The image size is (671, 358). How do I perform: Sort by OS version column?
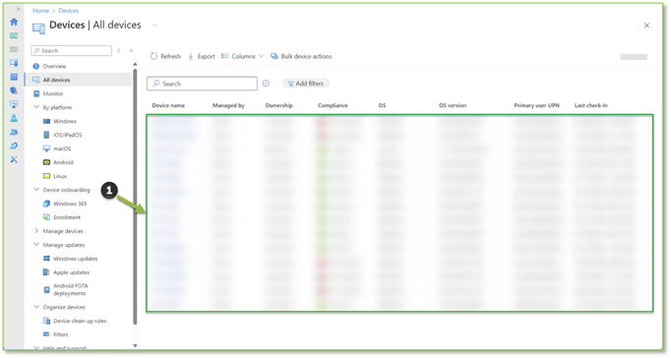click(453, 105)
